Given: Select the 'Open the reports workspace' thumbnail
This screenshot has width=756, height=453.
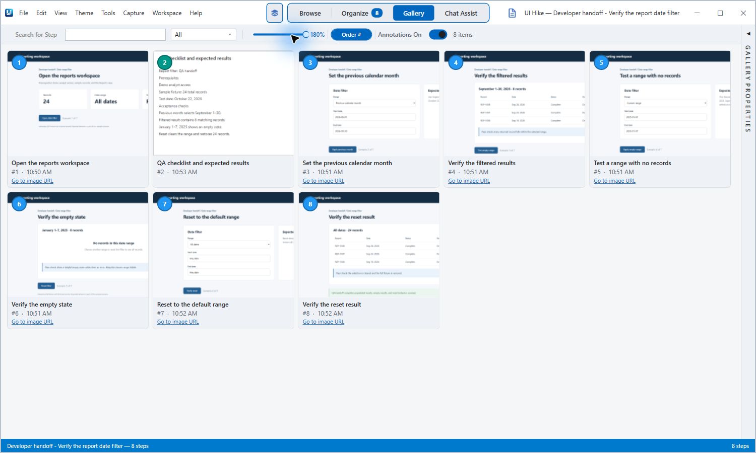Looking at the screenshot, I should [x=78, y=103].
